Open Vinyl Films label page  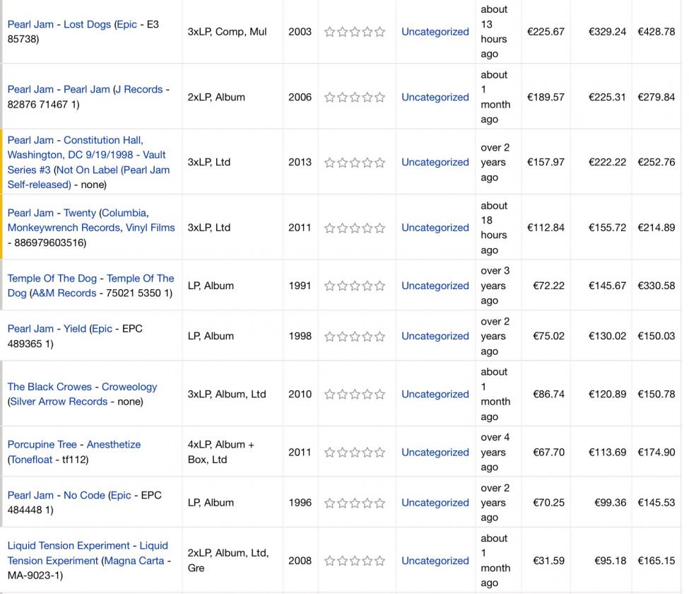(150, 228)
